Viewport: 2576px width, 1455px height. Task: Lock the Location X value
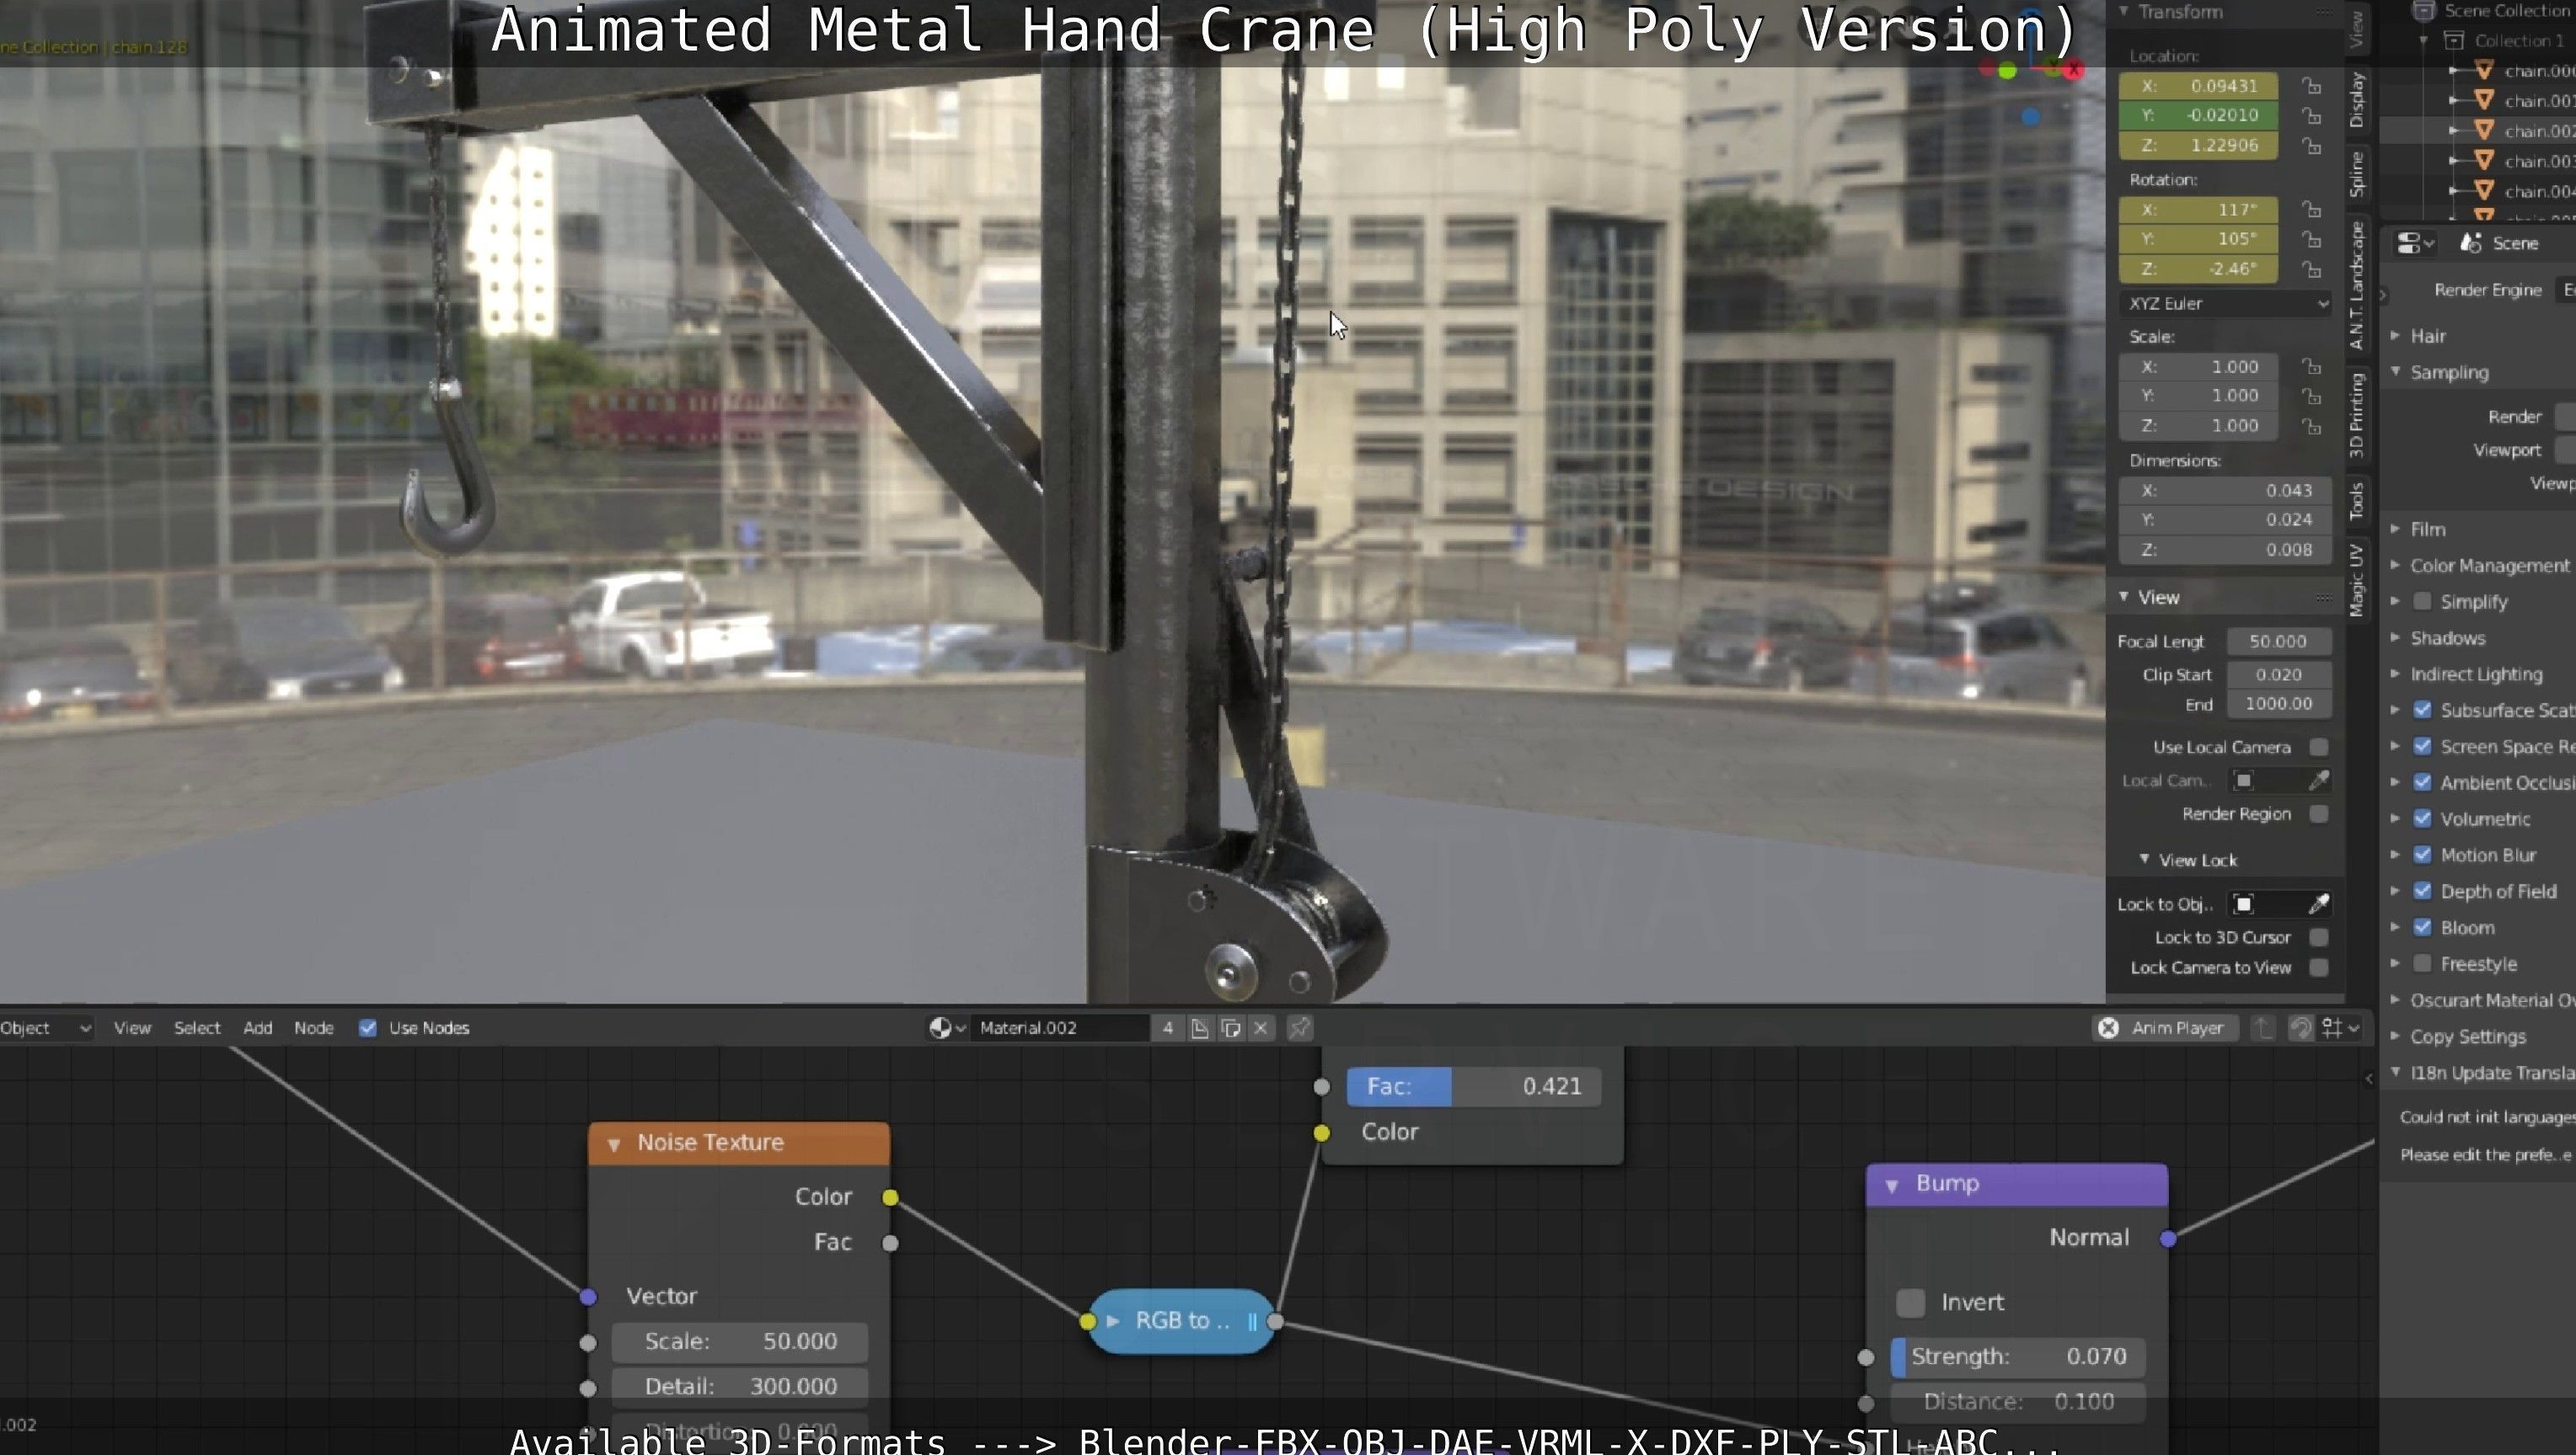(x=2312, y=86)
